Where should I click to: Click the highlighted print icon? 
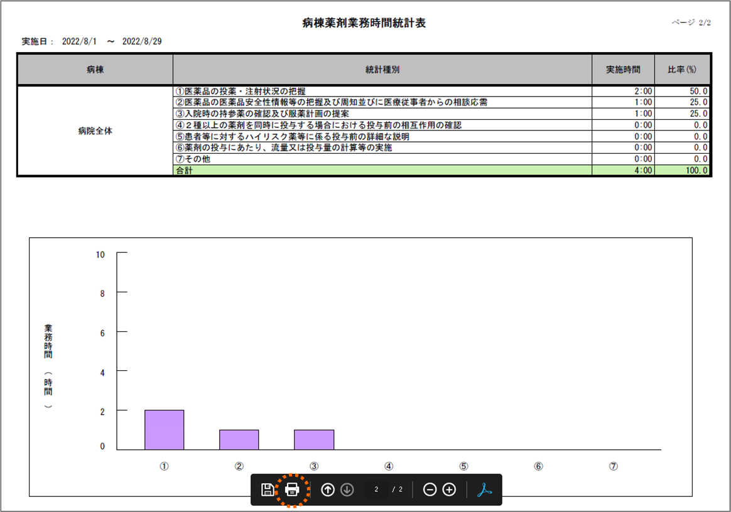[291, 490]
